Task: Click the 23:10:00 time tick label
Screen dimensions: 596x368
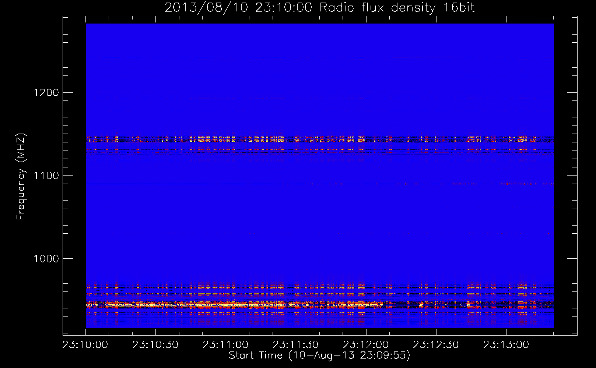Action: tap(85, 345)
